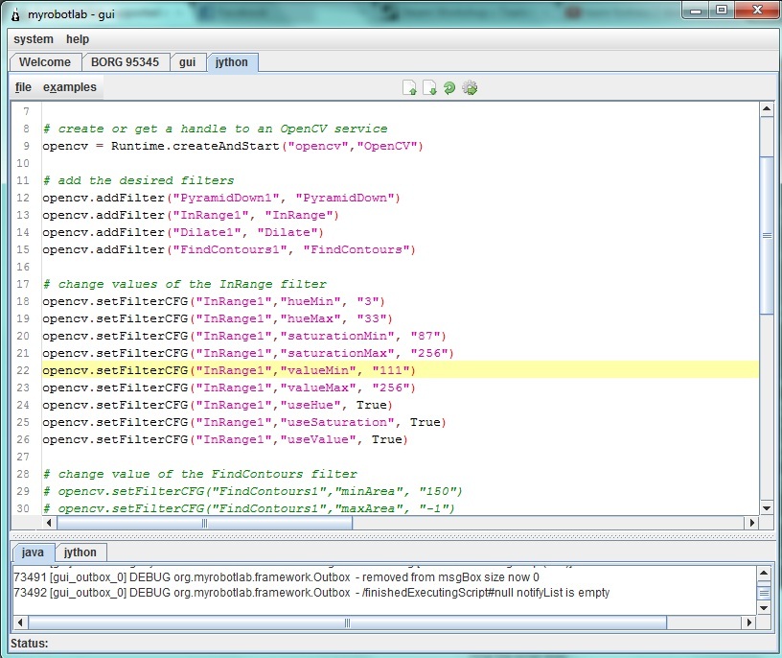This screenshot has width=782, height=658.
Task: Place cursor on line 22 valueMin code
Action: click(x=229, y=370)
